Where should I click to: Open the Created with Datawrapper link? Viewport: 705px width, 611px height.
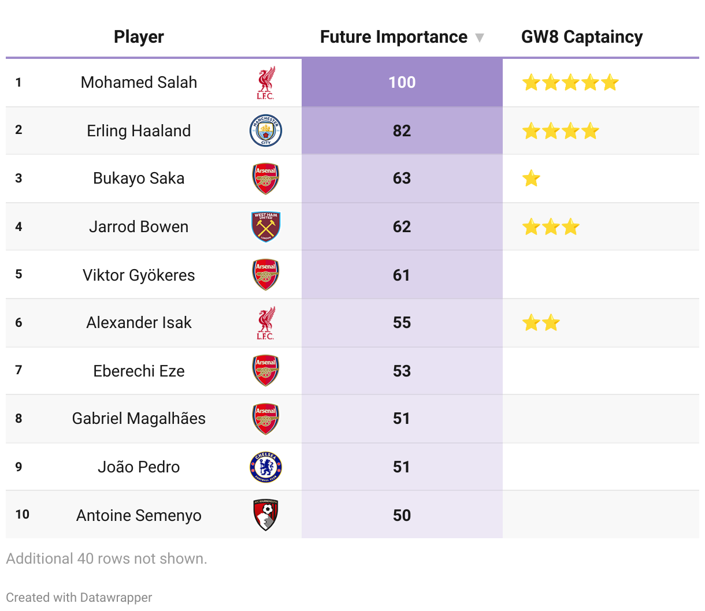79,598
